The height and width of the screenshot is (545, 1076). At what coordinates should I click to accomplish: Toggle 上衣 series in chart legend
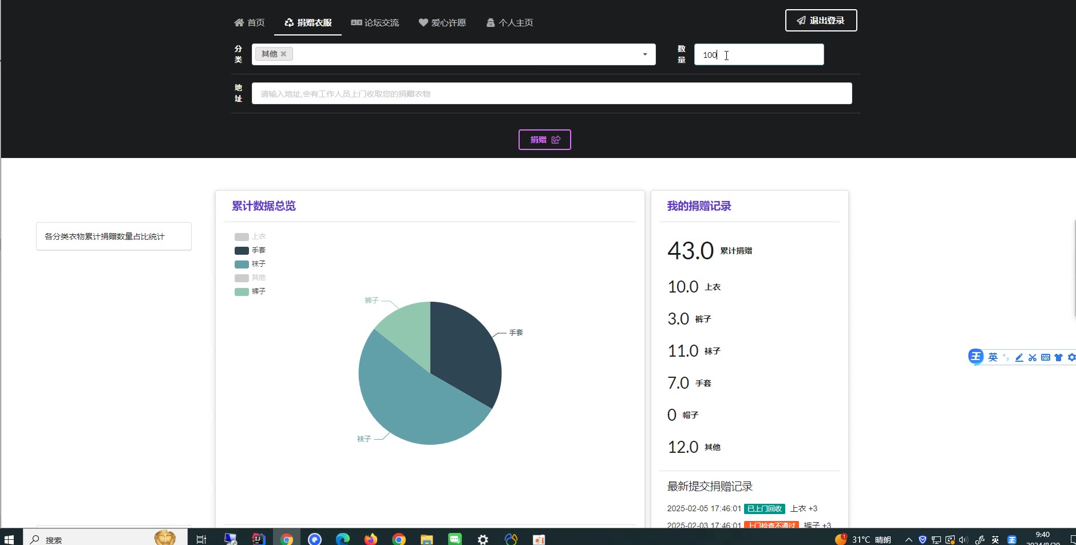tap(250, 236)
